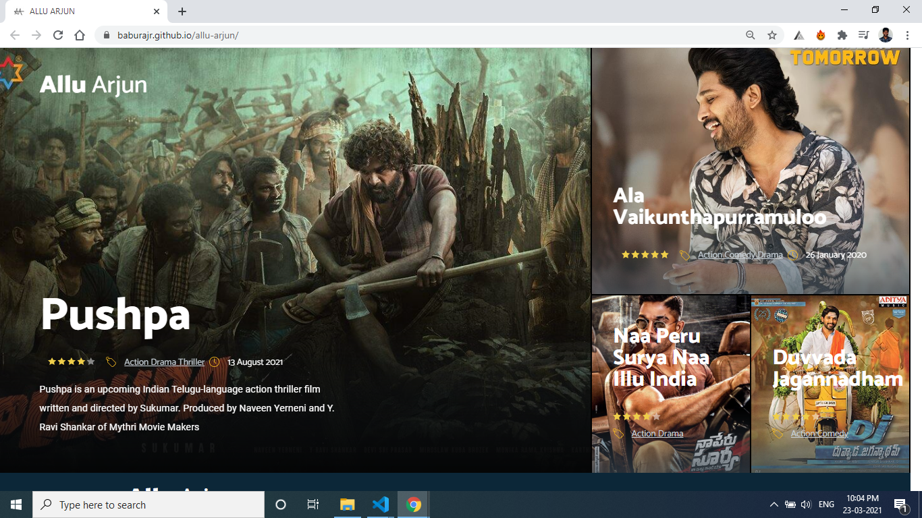Click the Pushpa star rating
Image resolution: width=922 pixels, height=518 pixels.
(71, 362)
